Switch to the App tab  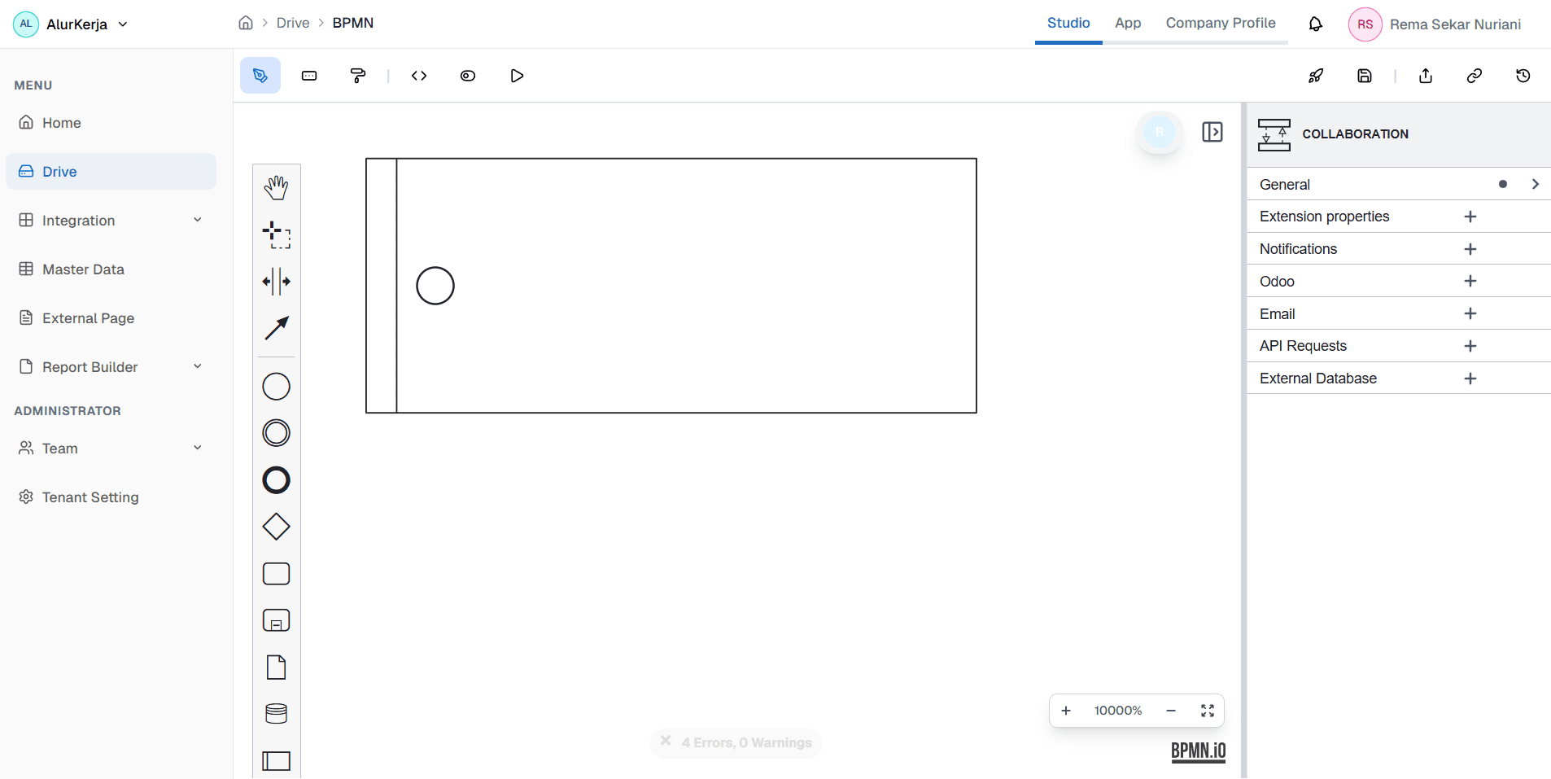[x=1128, y=23]
